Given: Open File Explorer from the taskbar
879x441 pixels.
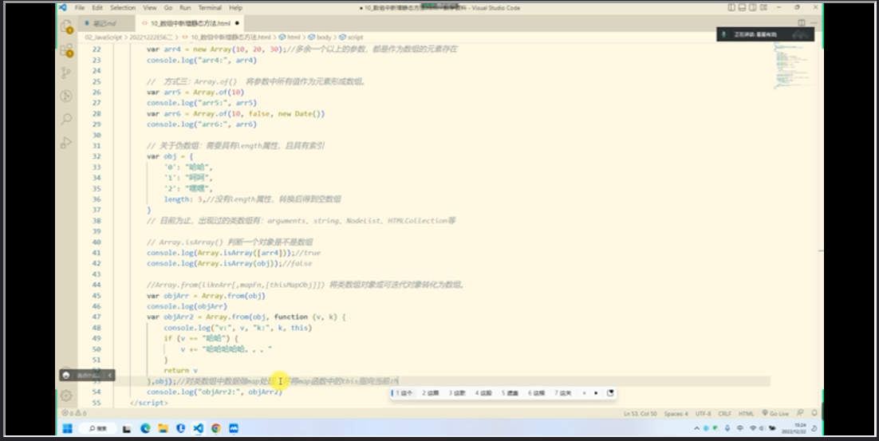Looking at the screenshot, I should [x=164, y=429].
